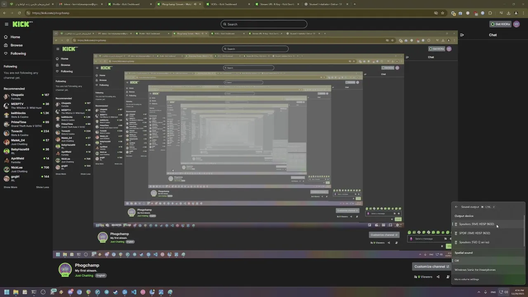Reload the page

click(x=20, y=13)
